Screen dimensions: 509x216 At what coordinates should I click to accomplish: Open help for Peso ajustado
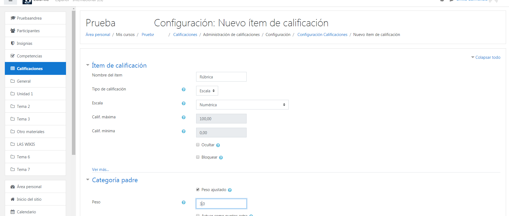tap(230, 190)
